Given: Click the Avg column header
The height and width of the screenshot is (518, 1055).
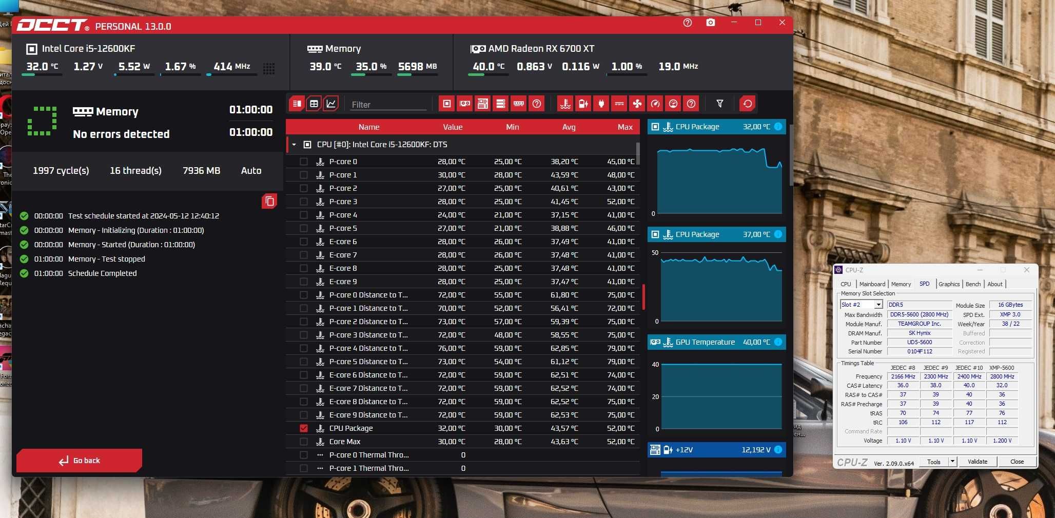Looking at the screenshot, I should pyautogui.click(x=569, y=127).
